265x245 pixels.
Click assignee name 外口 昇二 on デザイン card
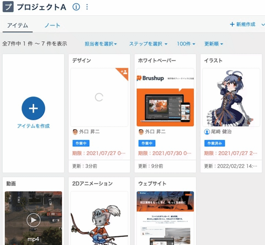[x=89, y=132]
